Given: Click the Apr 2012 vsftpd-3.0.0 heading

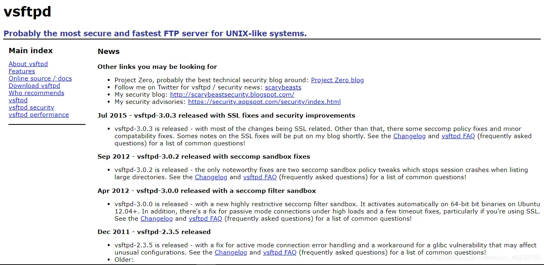Looking at the screenshot, I should pos(206,191).
